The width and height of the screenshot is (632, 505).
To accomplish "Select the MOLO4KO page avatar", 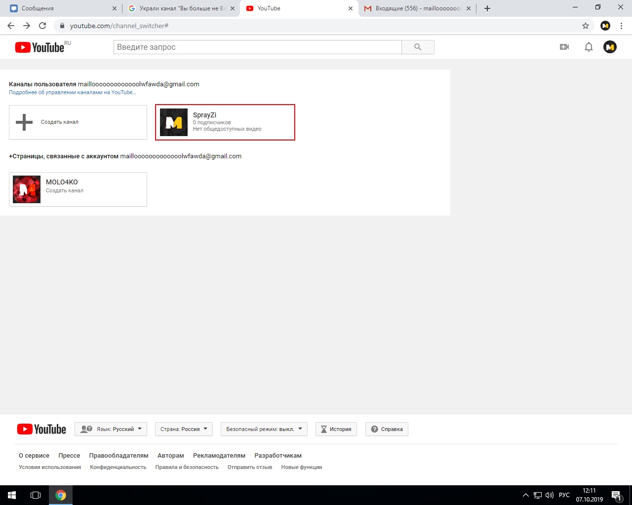I will pyautogui.click(x=27, y=189).
